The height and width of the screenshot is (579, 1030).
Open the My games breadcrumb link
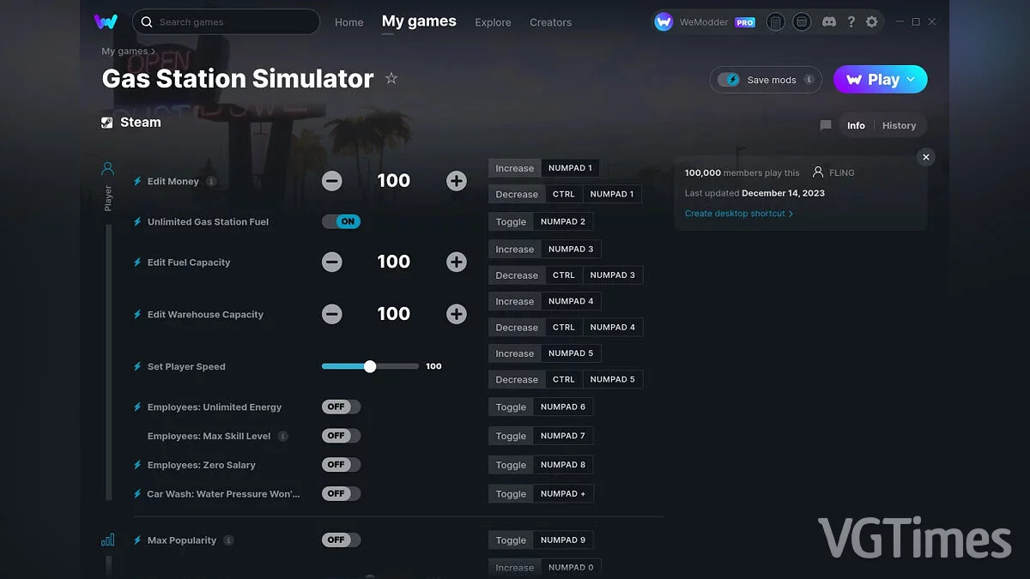[123, 51]
